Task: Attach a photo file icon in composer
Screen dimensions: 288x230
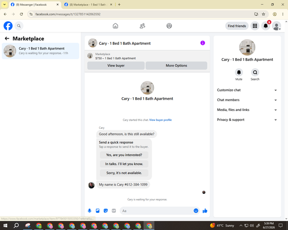Action: point(97,211)
